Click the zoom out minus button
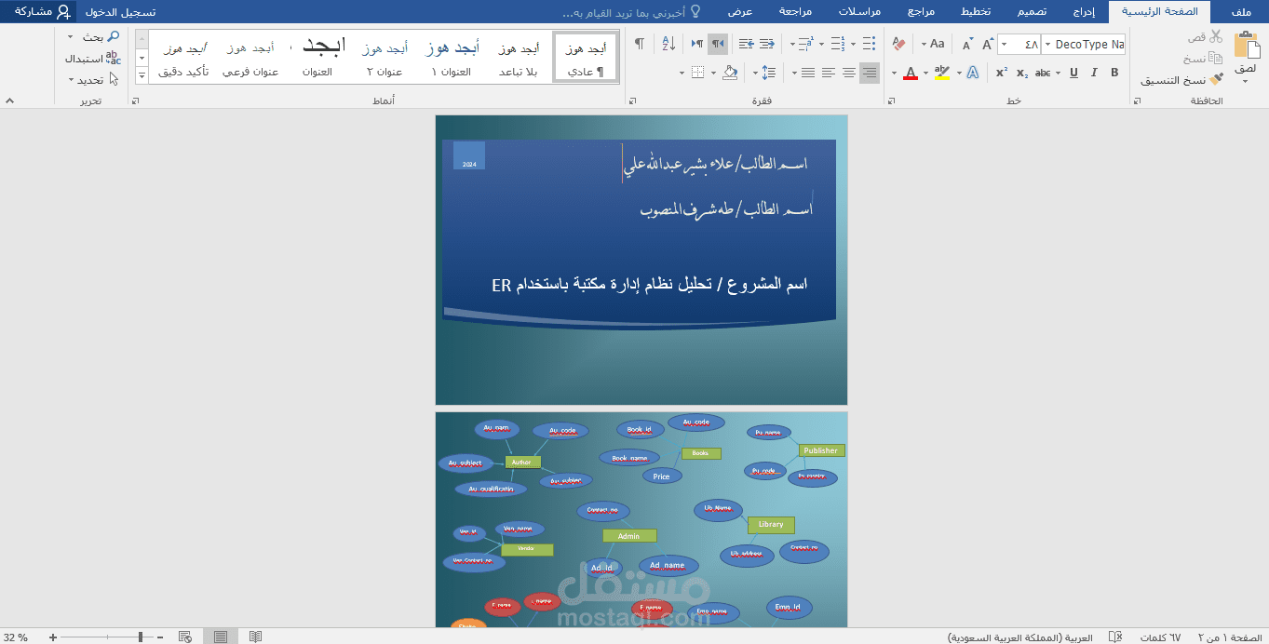This screenshot has height=644, width=1269. click(x=160, y=637)
